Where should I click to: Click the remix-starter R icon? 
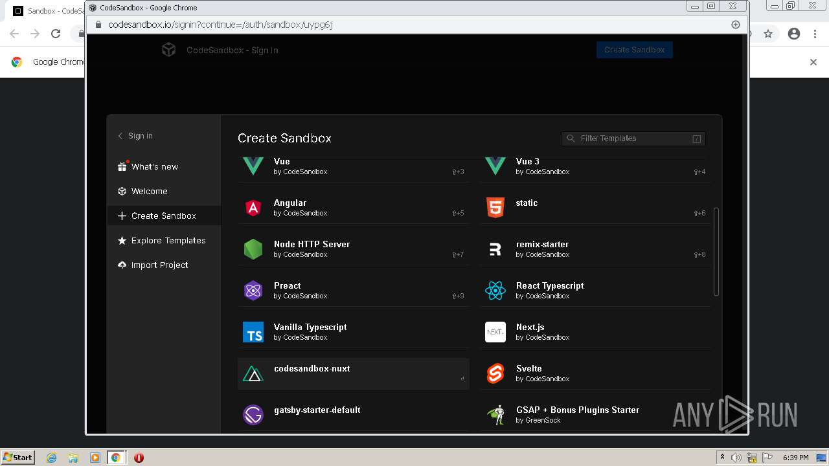tap(495, 249)
